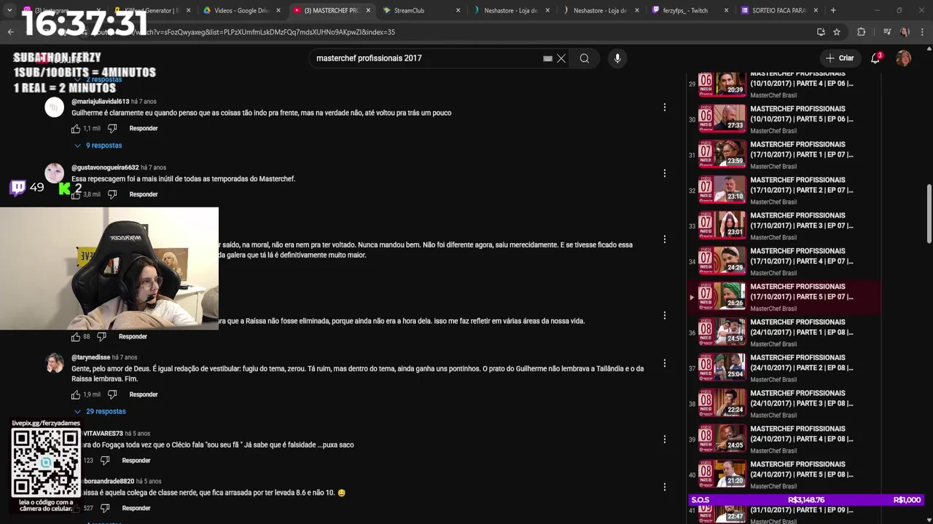
Task: Open options menu for tarynedisse comment
Action: click(664, 363)
